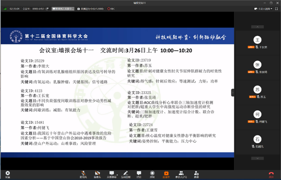Viewport: 281px width, 180px height.
Task: Open the 参会人(25) participants list
Action: (181, 174)
